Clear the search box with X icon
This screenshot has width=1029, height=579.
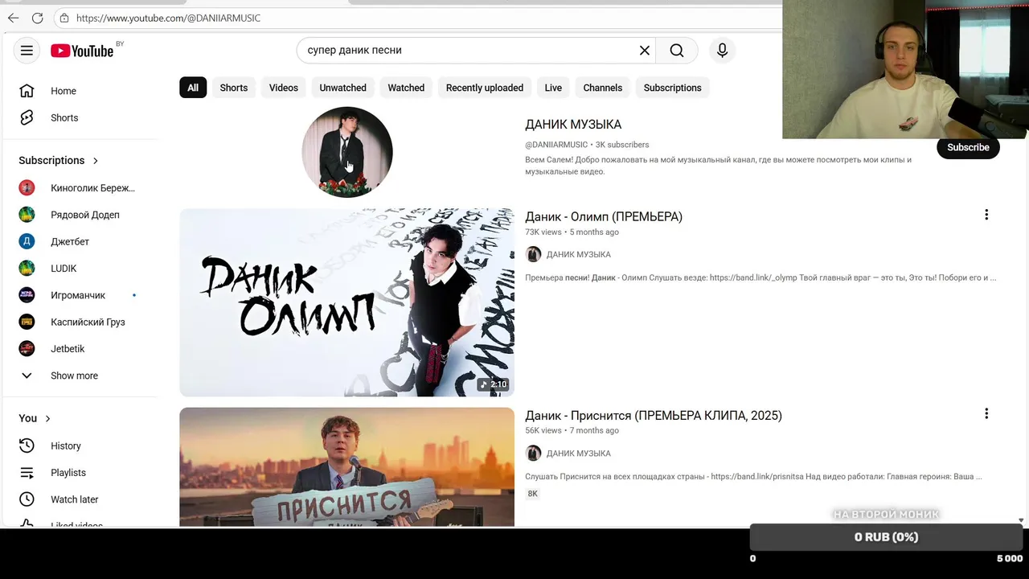(645, 50)
